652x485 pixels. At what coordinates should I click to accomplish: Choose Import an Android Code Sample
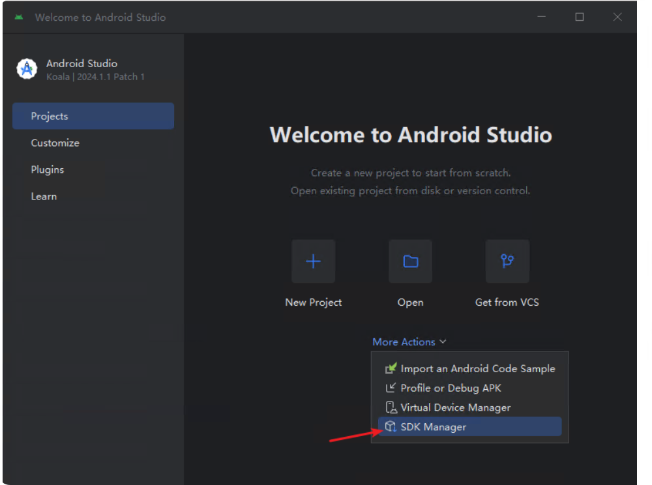[470, 368]
